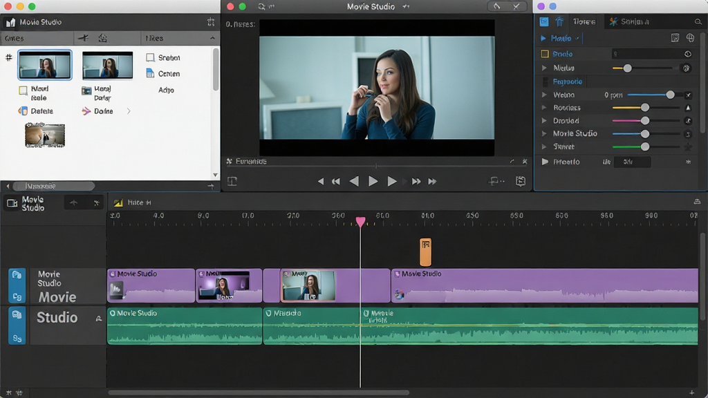
Task: Click the search icon in viewer title bar
Action: pos(261,6)
